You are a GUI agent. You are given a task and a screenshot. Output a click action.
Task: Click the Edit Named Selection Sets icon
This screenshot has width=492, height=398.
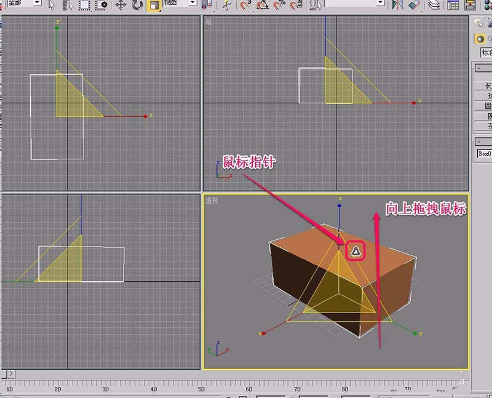tap(315, 5)
